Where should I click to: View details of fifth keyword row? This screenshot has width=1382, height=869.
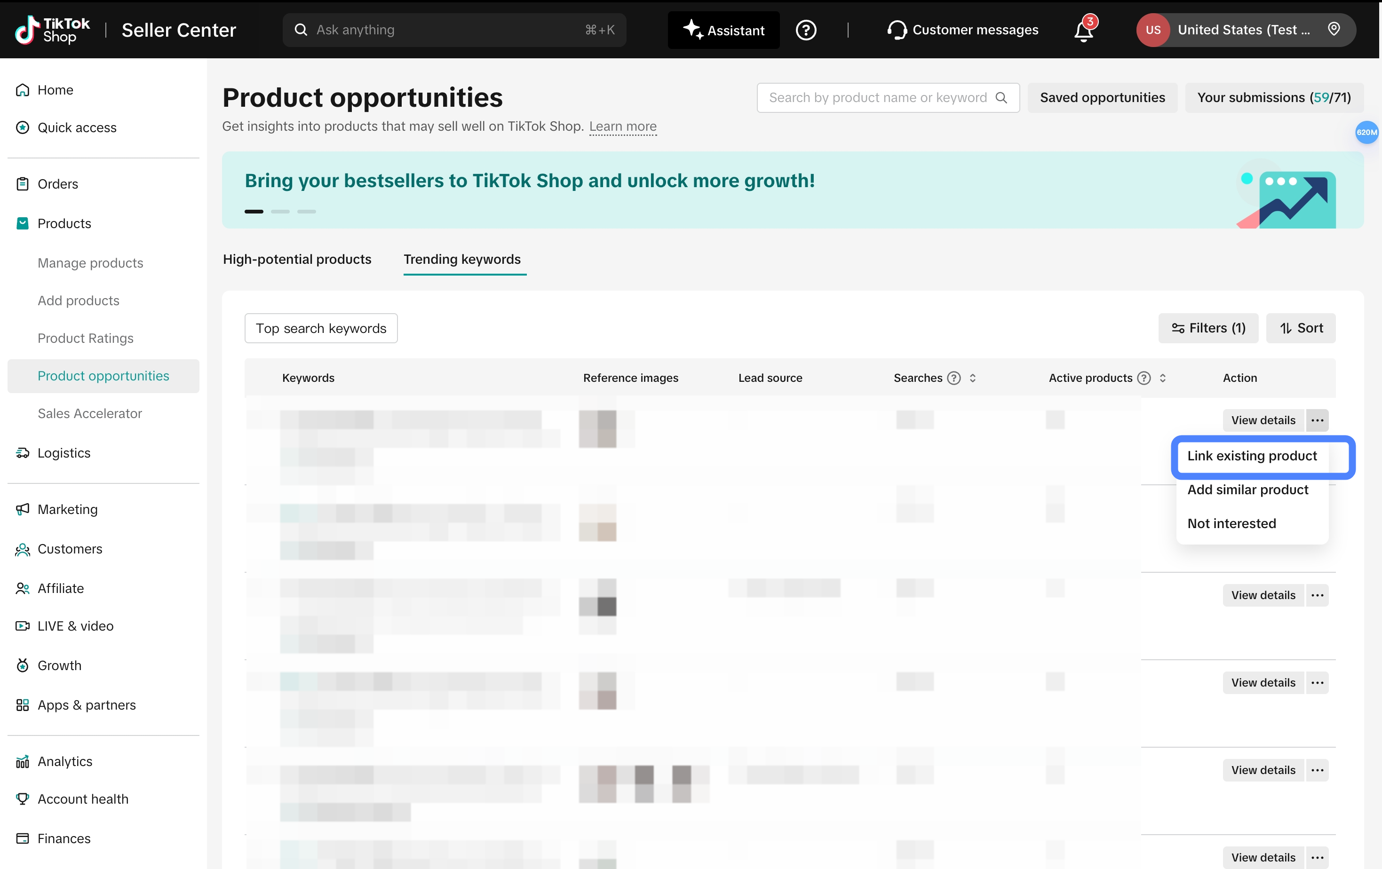click(x=1263, y=770)
